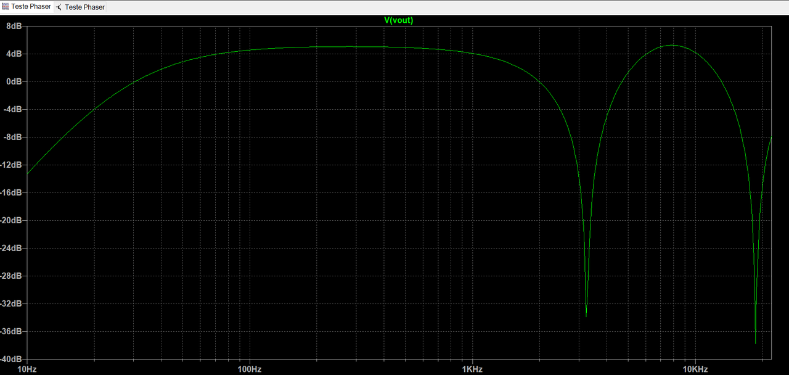789x375 pixels.
Task: Click the -28dB vertical axis label
Action: (12, 276)
